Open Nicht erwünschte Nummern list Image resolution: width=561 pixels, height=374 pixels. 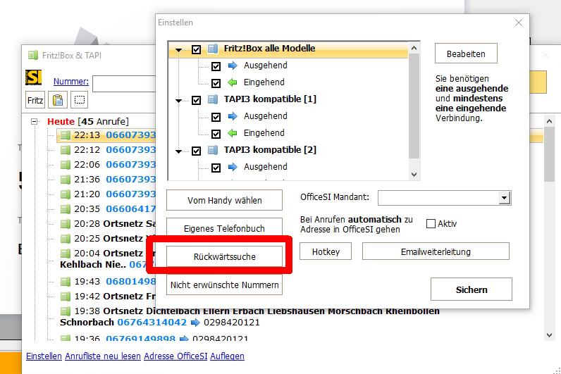pos(224,285)
